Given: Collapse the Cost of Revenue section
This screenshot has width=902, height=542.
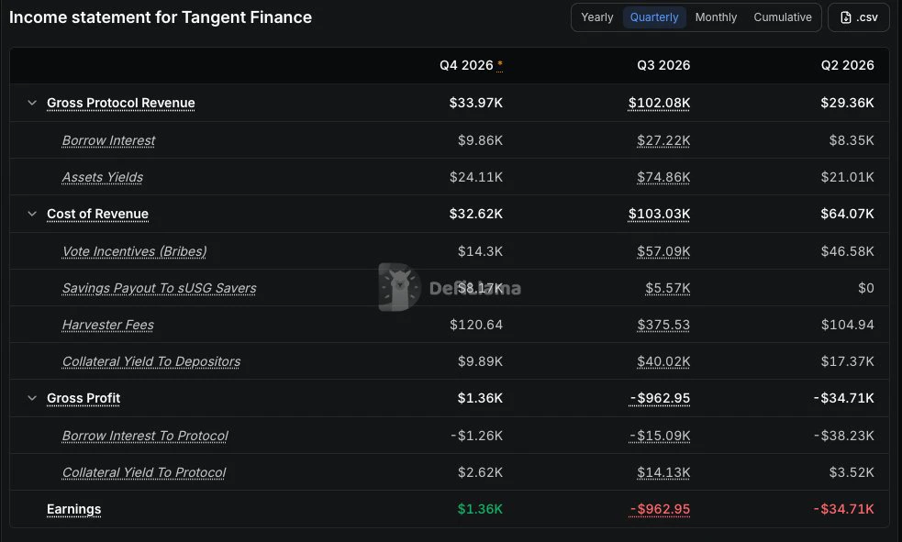Looking at the screenshot, I should tap(32, 214).
